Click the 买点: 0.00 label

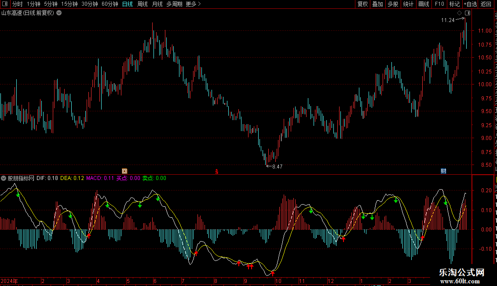(x=128, y=178)
